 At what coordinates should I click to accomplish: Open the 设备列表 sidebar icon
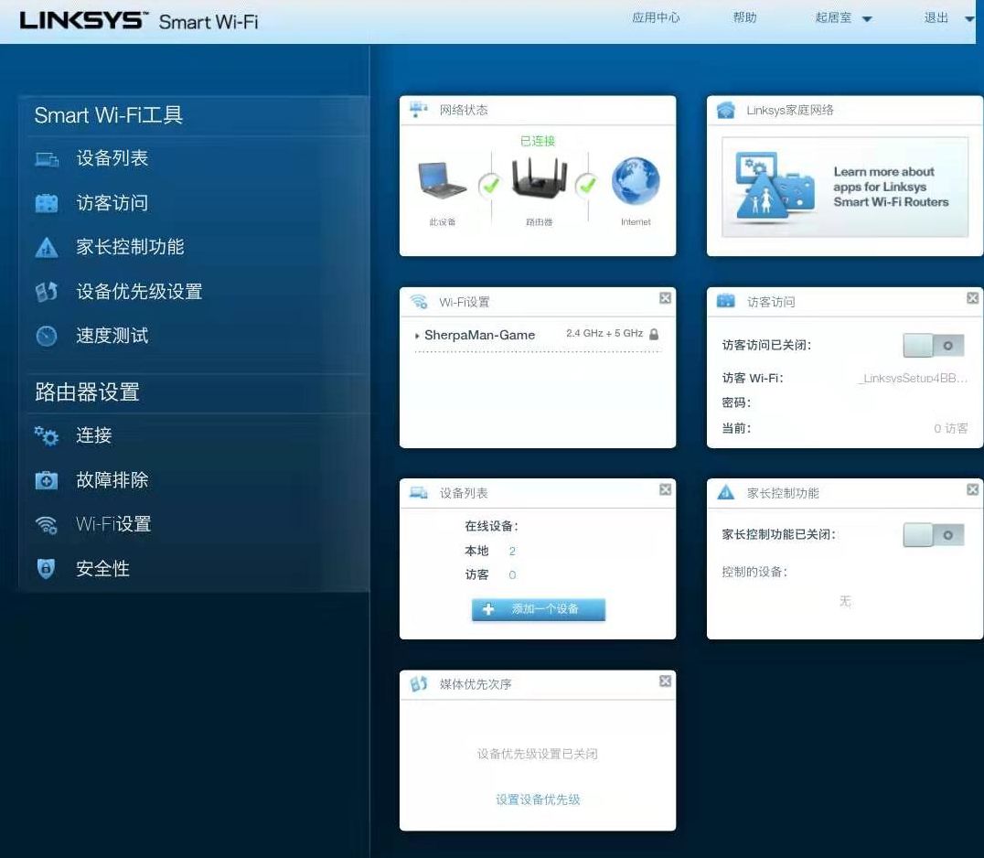pos(47,159)
